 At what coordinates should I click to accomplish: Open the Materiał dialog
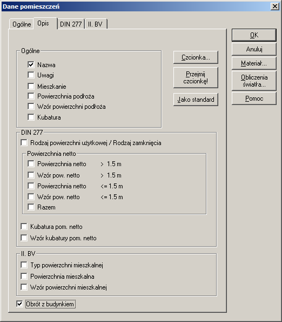pyautogui.click(x=254, y=63)
